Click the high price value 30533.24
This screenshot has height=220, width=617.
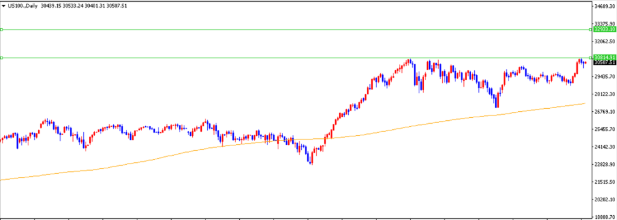click(73, 6)
